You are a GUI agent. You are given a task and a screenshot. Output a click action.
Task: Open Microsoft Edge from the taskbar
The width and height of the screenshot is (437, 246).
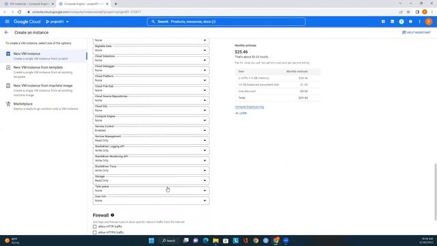click(x=206, y=241)
